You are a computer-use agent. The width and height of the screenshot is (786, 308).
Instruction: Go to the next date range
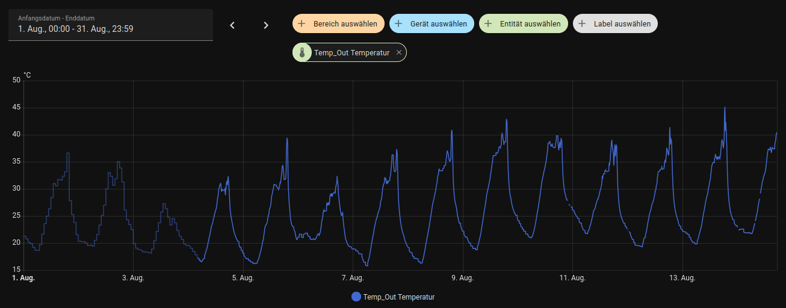(266, 25)
